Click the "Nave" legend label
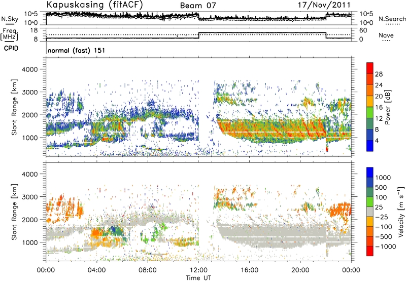The height and width of the screenshot is (281, 406). (x=386, y=35)
